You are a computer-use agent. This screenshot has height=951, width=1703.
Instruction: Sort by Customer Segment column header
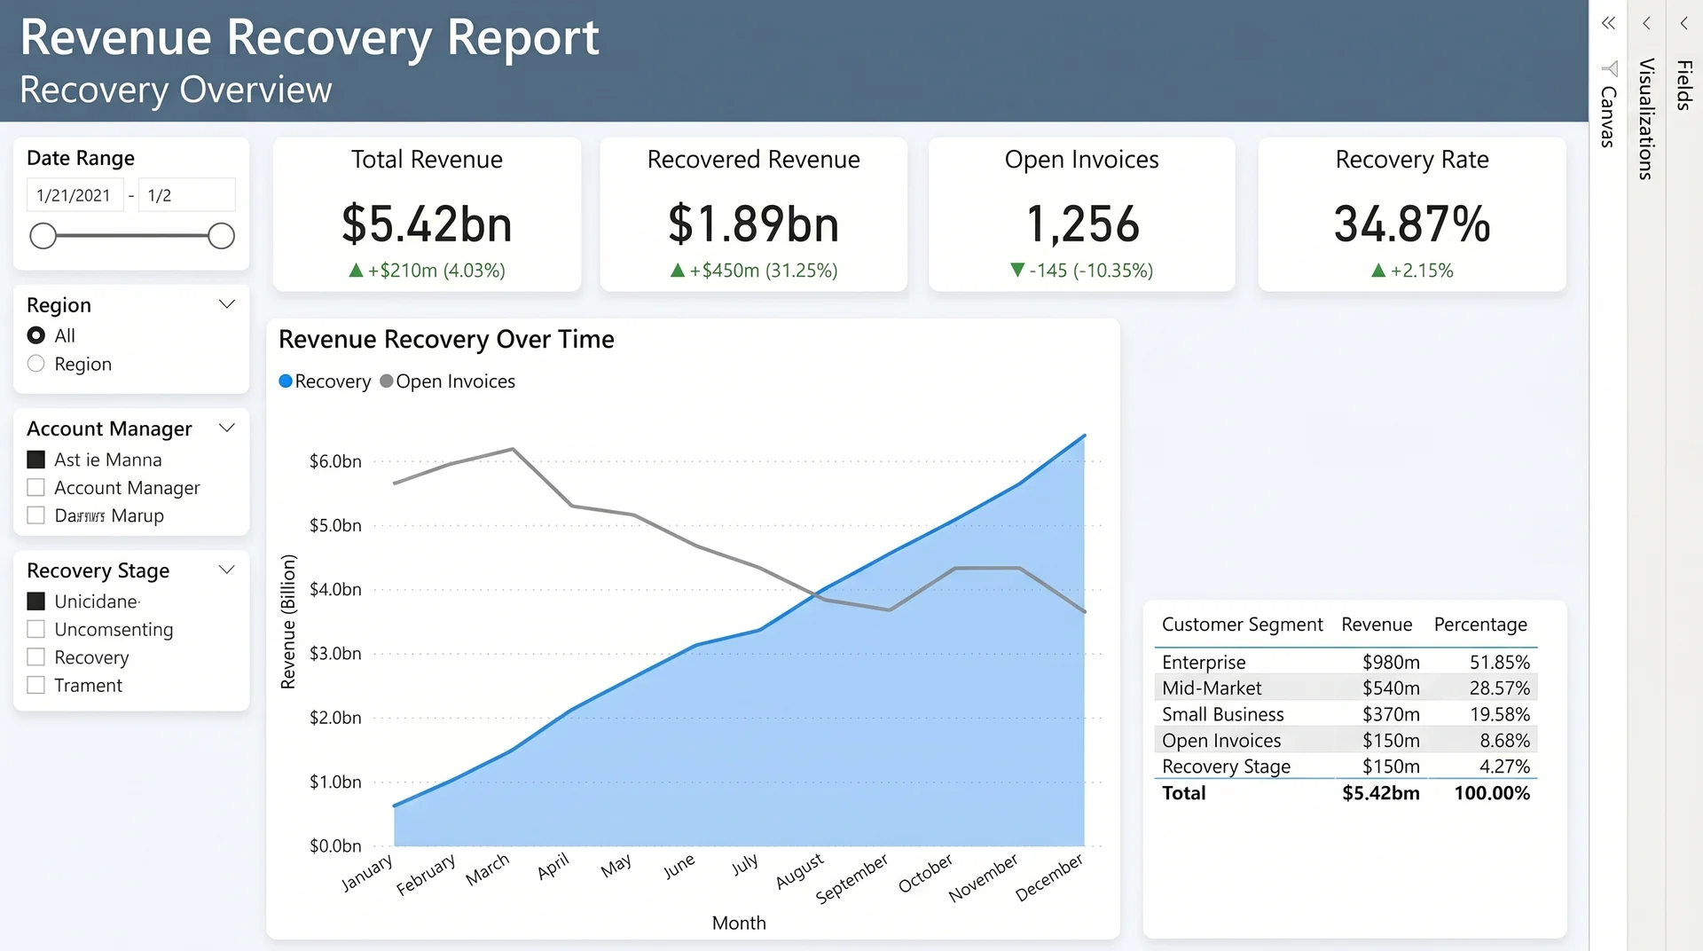[x=1242, y=625]
